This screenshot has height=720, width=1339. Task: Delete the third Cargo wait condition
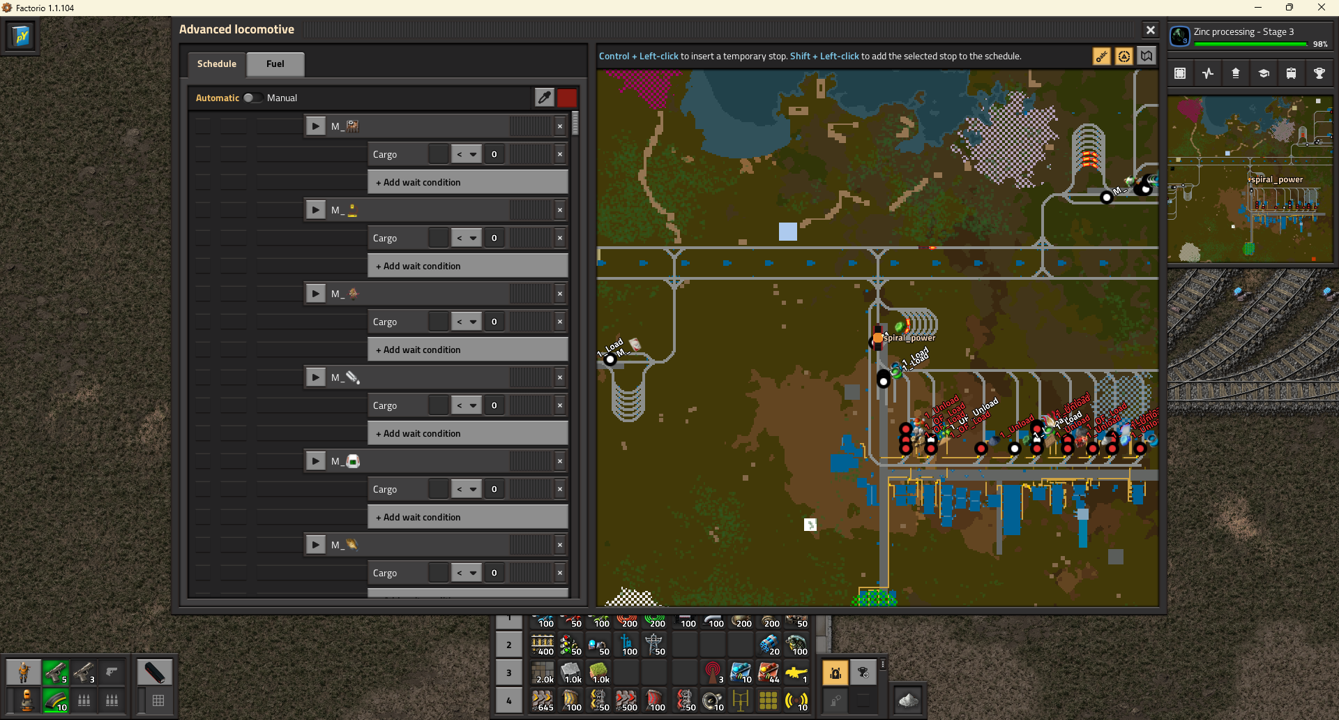(x=560, y=322)
